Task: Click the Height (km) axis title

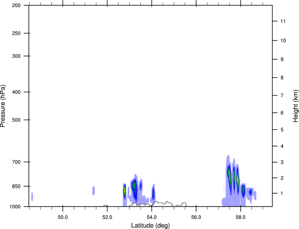Action: click(x=295, y=106)
